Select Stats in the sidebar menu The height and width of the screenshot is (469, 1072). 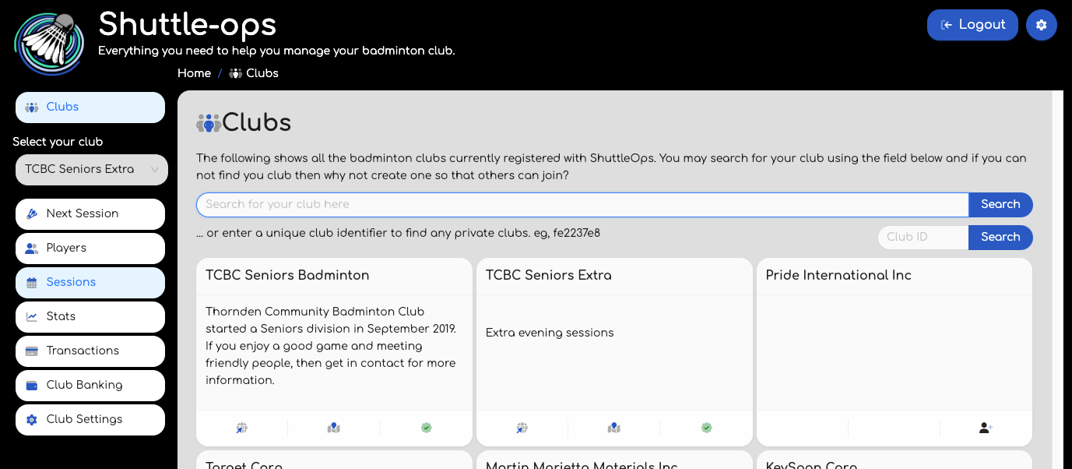pos(90,316)
